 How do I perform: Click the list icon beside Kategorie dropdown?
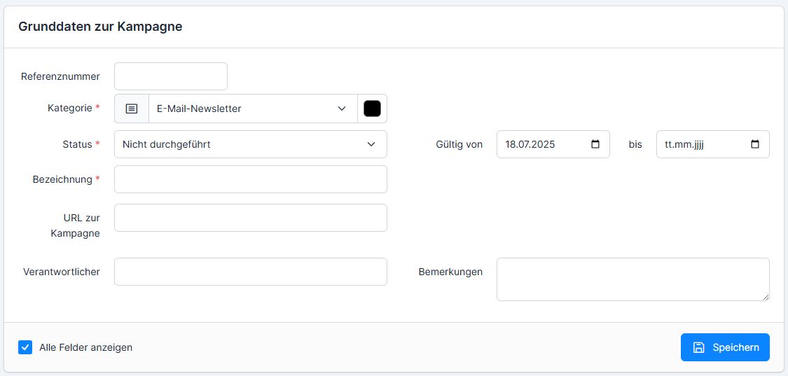(x=132, y=109)
